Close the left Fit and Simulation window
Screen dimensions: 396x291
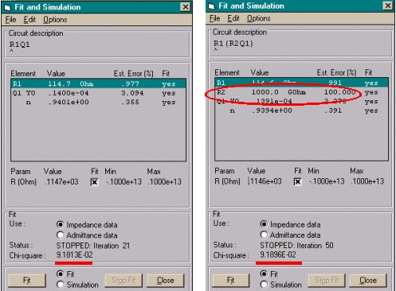click(x=186, y=7)
